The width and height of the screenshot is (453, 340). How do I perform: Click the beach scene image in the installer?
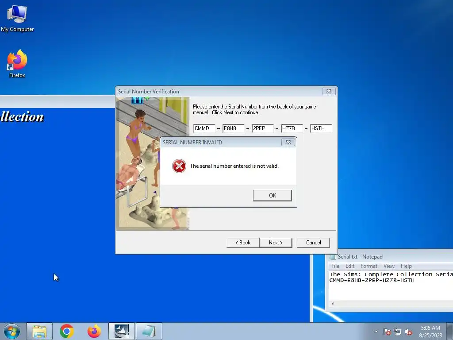[x=153, y=163]
